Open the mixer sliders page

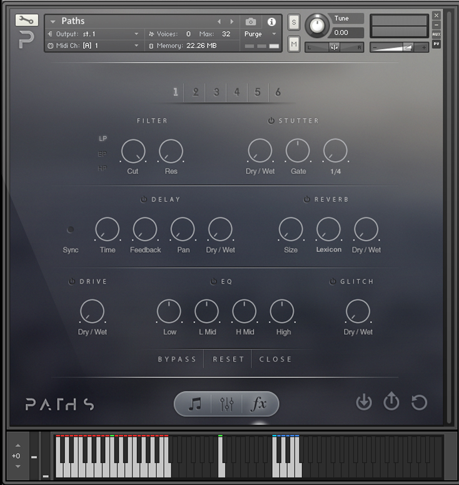point(226,404)
